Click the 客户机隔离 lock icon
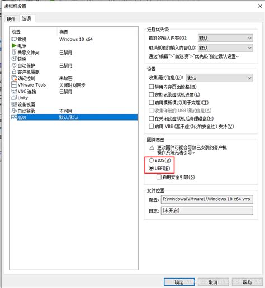The image size is (265, 288). [x=14, y=71]
